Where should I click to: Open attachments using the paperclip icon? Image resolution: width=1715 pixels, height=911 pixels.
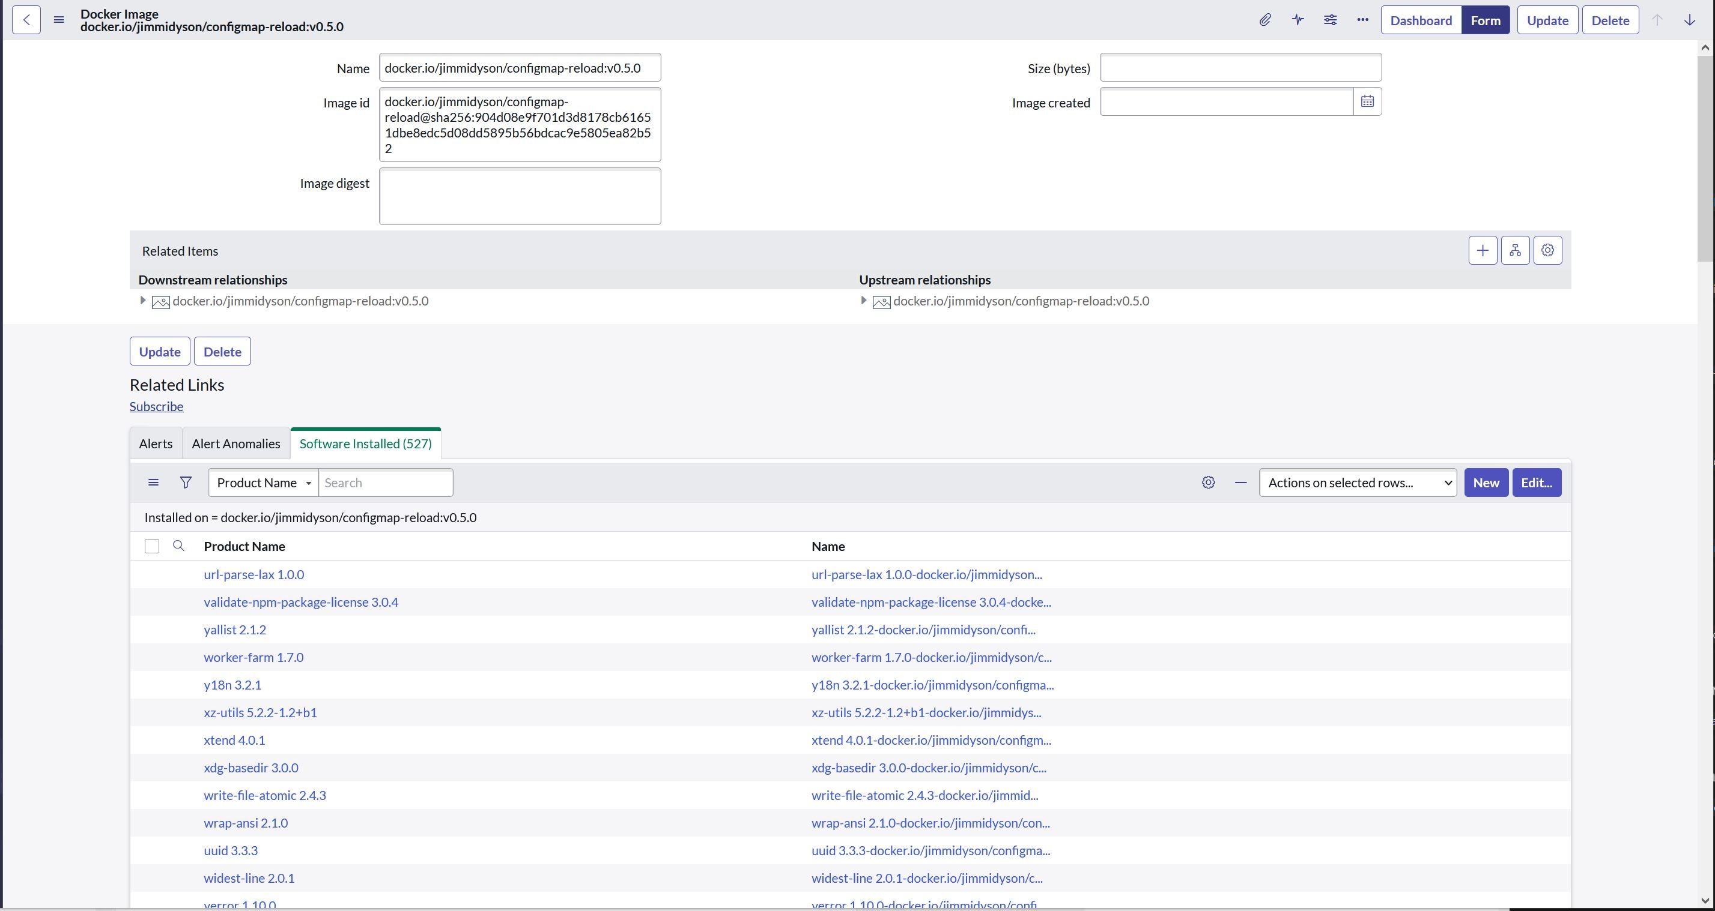click(x=1264, y=19)
